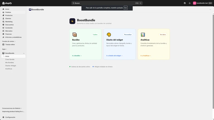Click the Finanzas bank icon
The image size is (214, 120).
pyautogui.click(x=3, y=34)
